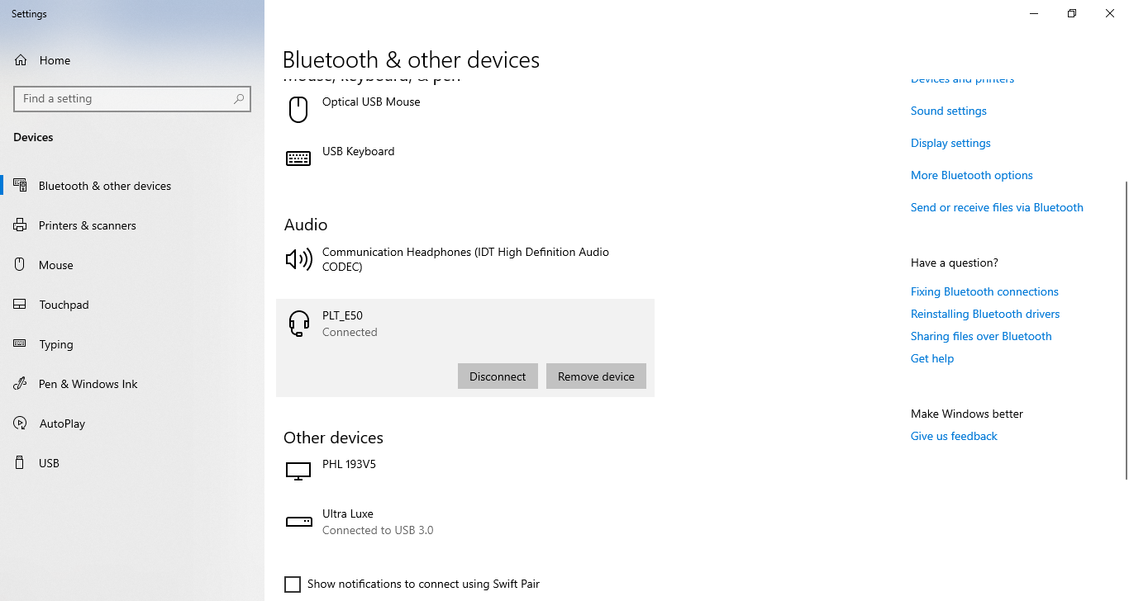Image resolution: width=1129 pixels, height=601 pixels.
Task: Disconnect the PLT_E50 headset
Action: click(498, 376)
